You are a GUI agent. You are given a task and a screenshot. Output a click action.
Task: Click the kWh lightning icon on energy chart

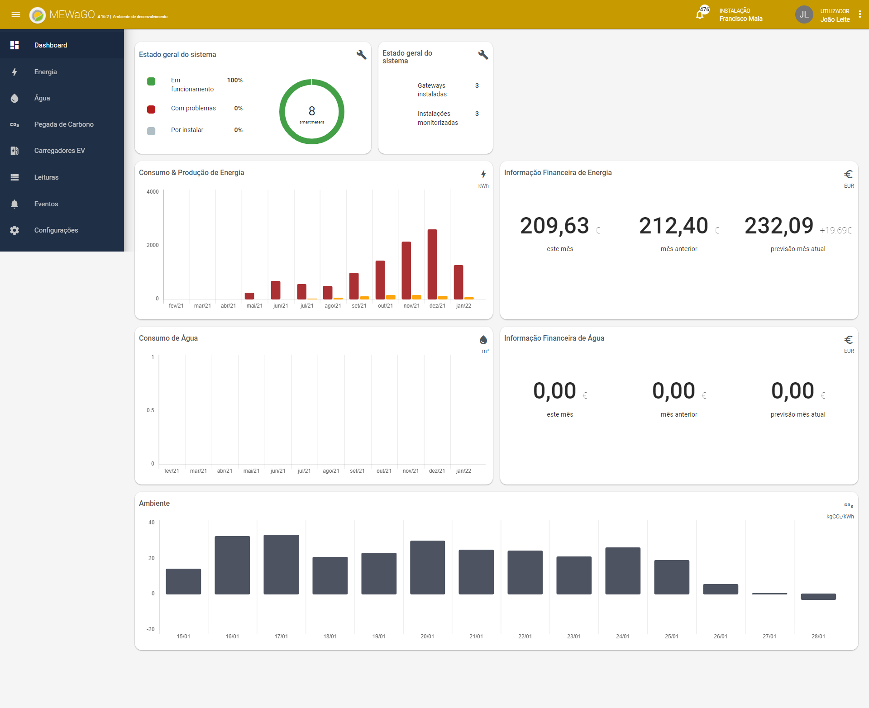tap(483, 174)
